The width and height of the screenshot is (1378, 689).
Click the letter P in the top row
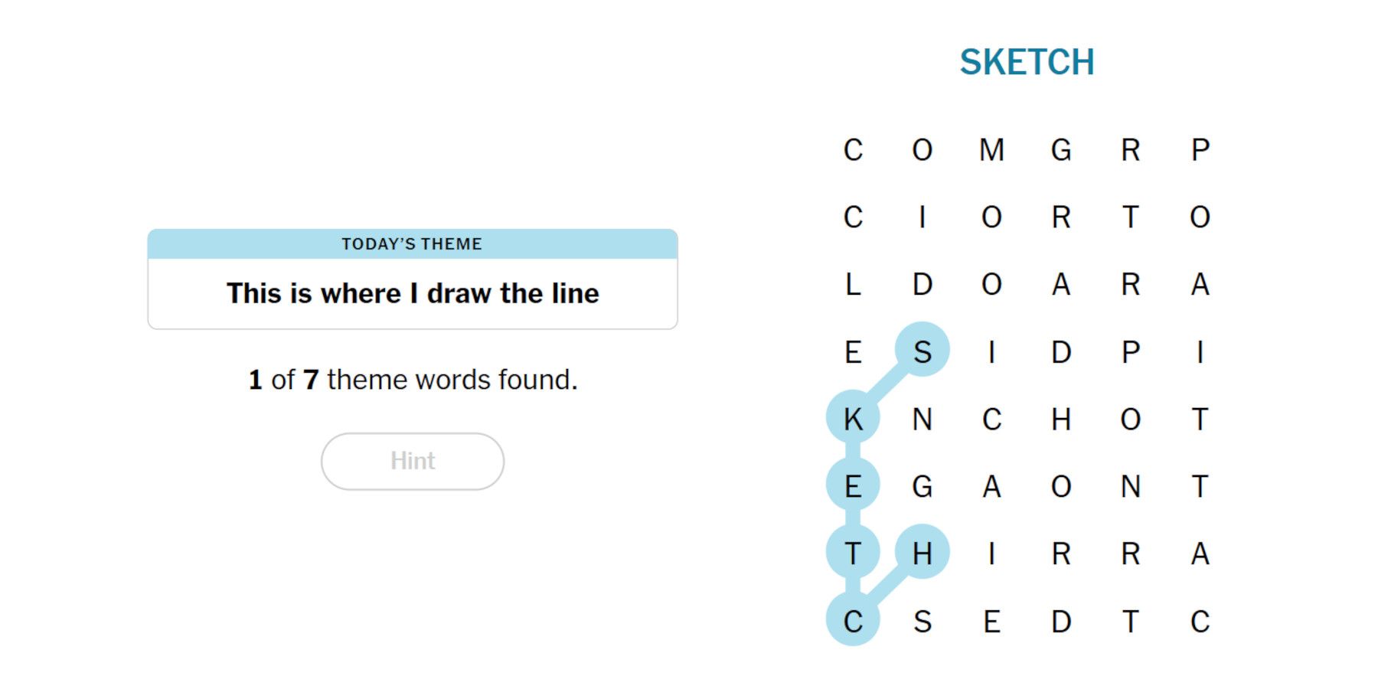click(x=1200, y=150)
